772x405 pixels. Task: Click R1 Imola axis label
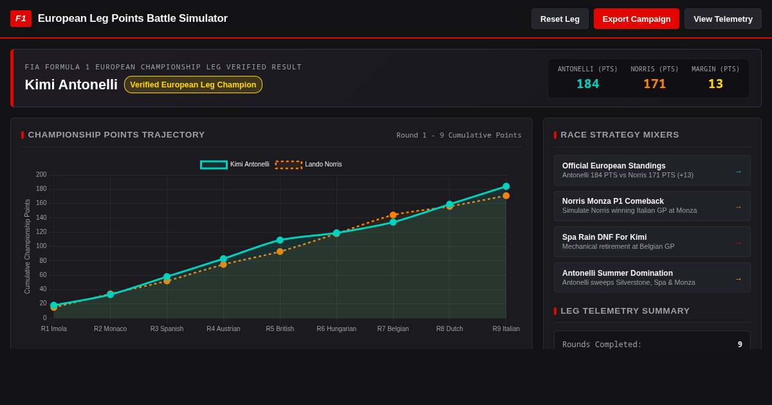coord(54,329)
